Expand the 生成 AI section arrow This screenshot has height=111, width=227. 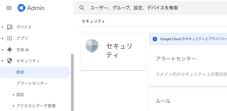click(x=2, y=50)
